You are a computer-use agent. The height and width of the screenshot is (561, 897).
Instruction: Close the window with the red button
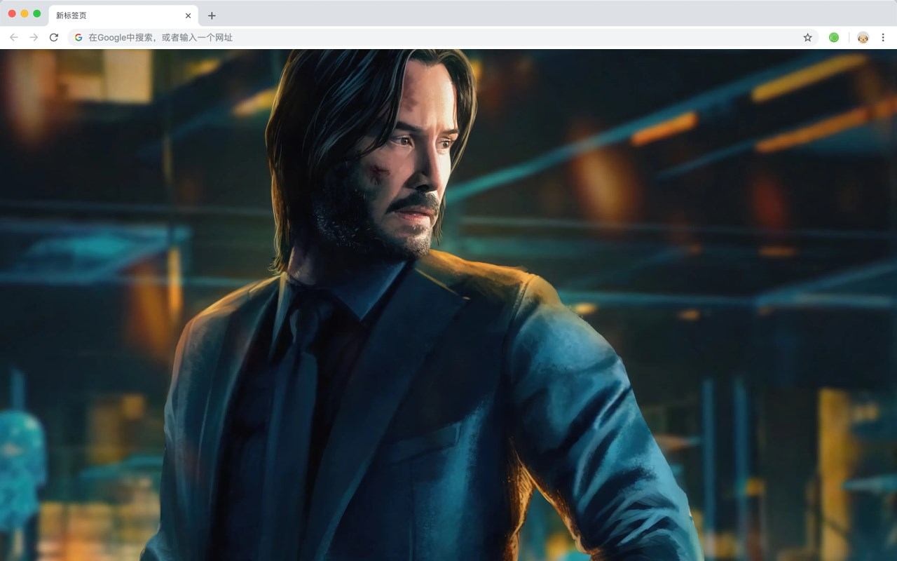[12, 13]
